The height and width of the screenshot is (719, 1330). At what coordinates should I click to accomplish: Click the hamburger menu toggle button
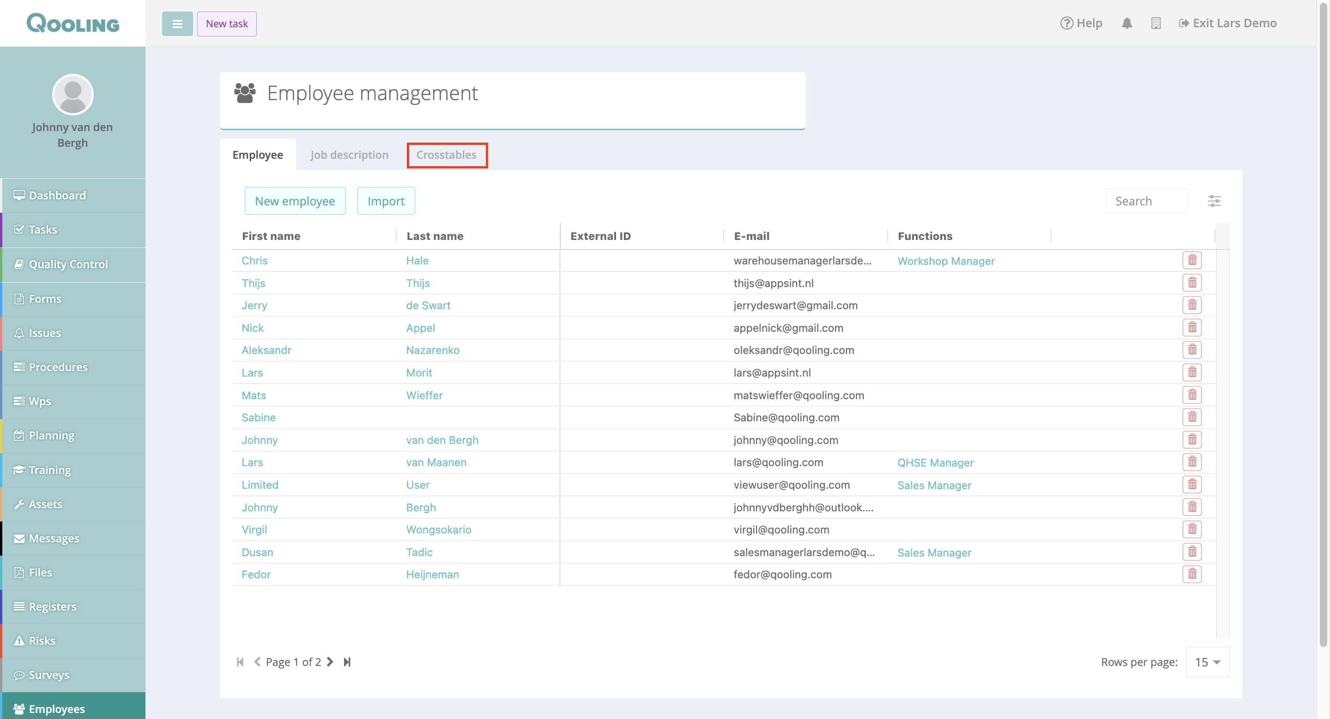click(x=177, y=24)
